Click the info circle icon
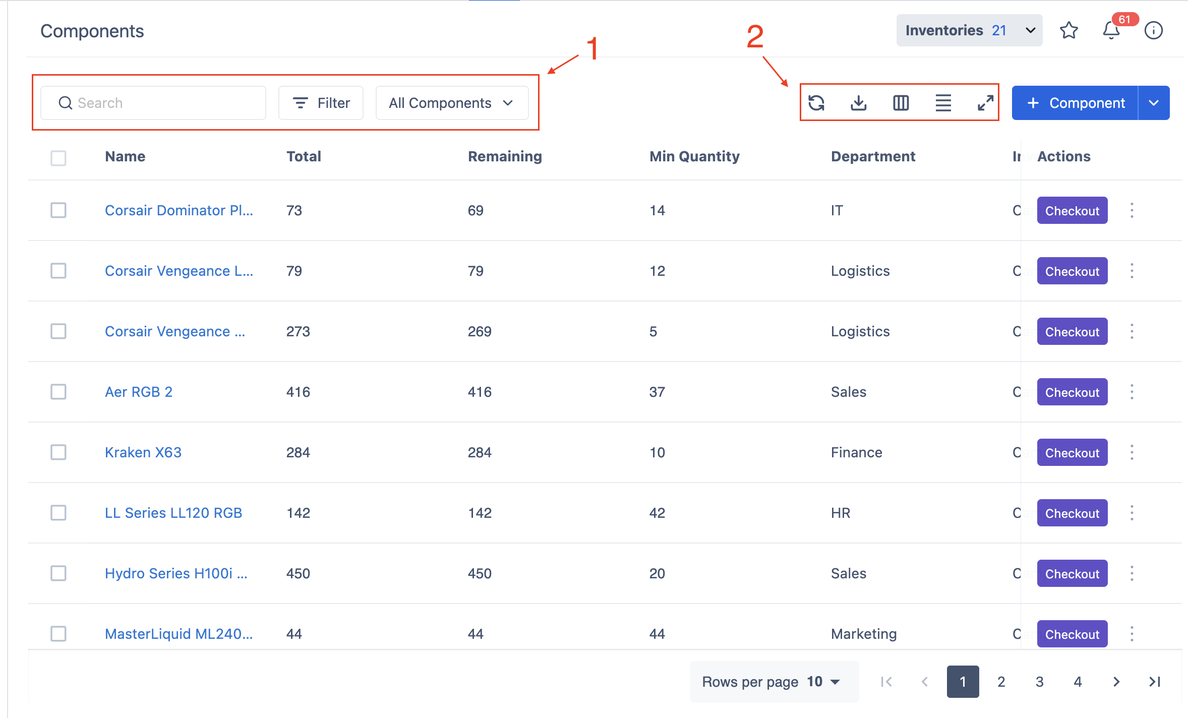The image size is (1188, 718). [x=1154, y=30]
